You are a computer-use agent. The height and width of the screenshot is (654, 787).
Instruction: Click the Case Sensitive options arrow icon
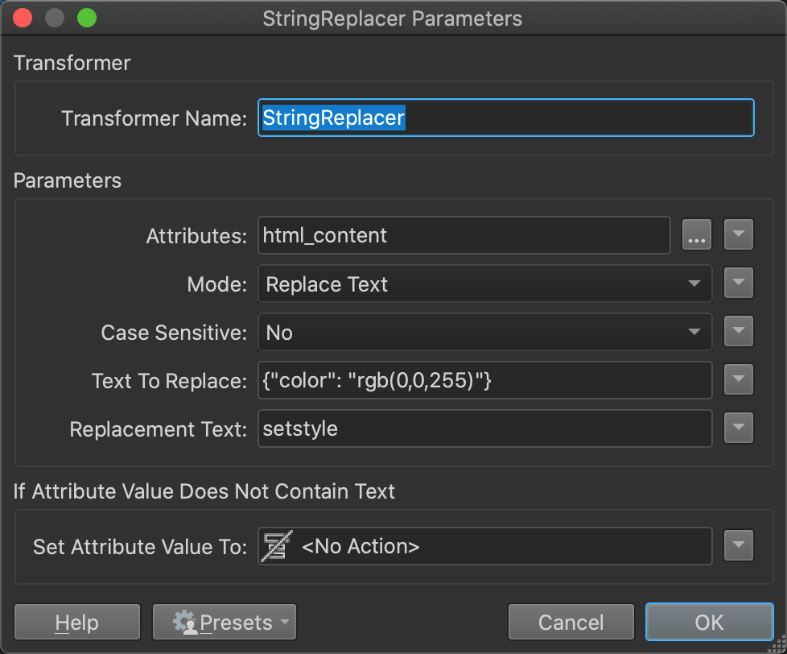click(x=738, y=331)
